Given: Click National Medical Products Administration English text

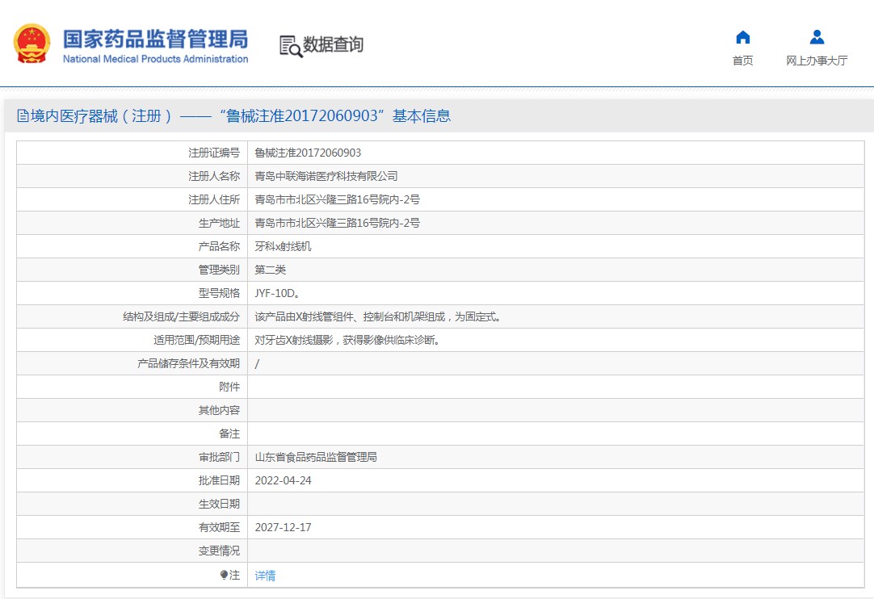Looking at the screenshot, I should 155,59.
